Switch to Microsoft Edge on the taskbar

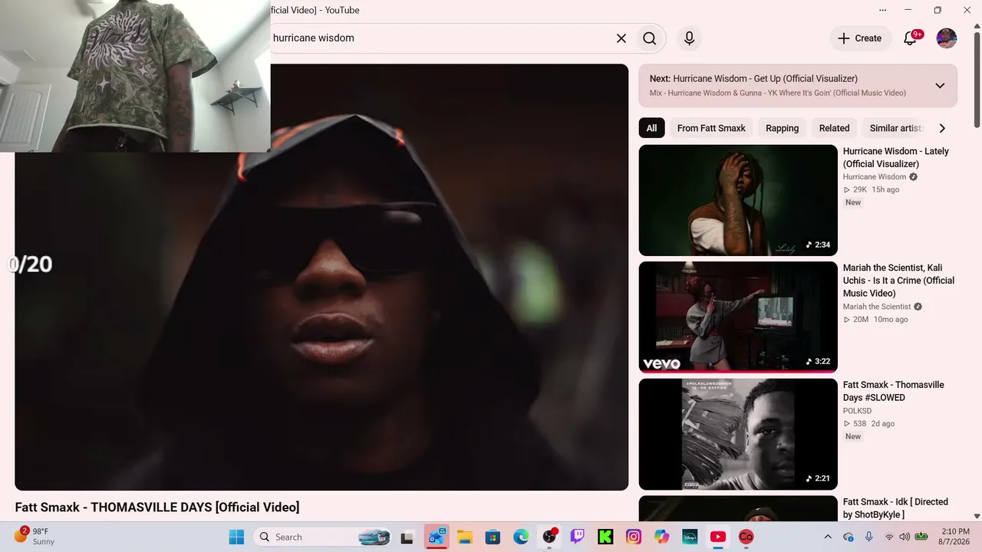point(521,537)
